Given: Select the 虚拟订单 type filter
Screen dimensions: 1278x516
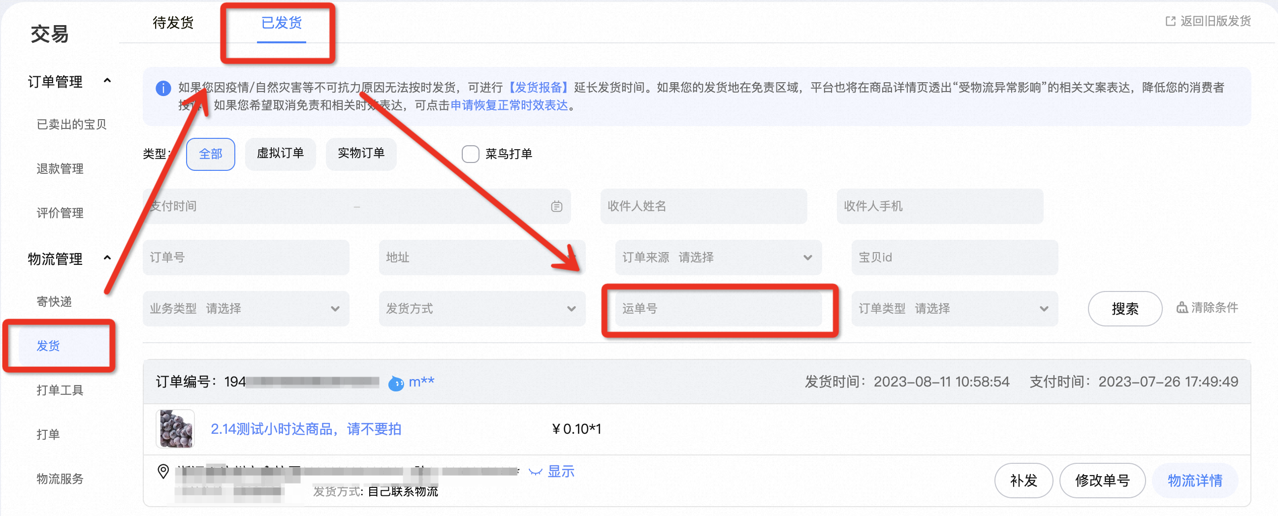Looking at the screenshot, I should click(280, 154).
